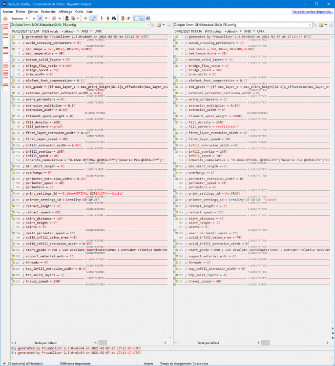Click right-pane copy arrow on retract_speed row

click(177, 212)
